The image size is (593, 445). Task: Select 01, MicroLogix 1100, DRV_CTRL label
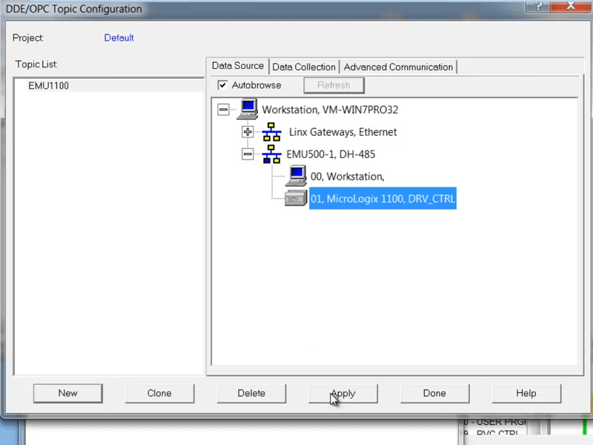point(382,198)
